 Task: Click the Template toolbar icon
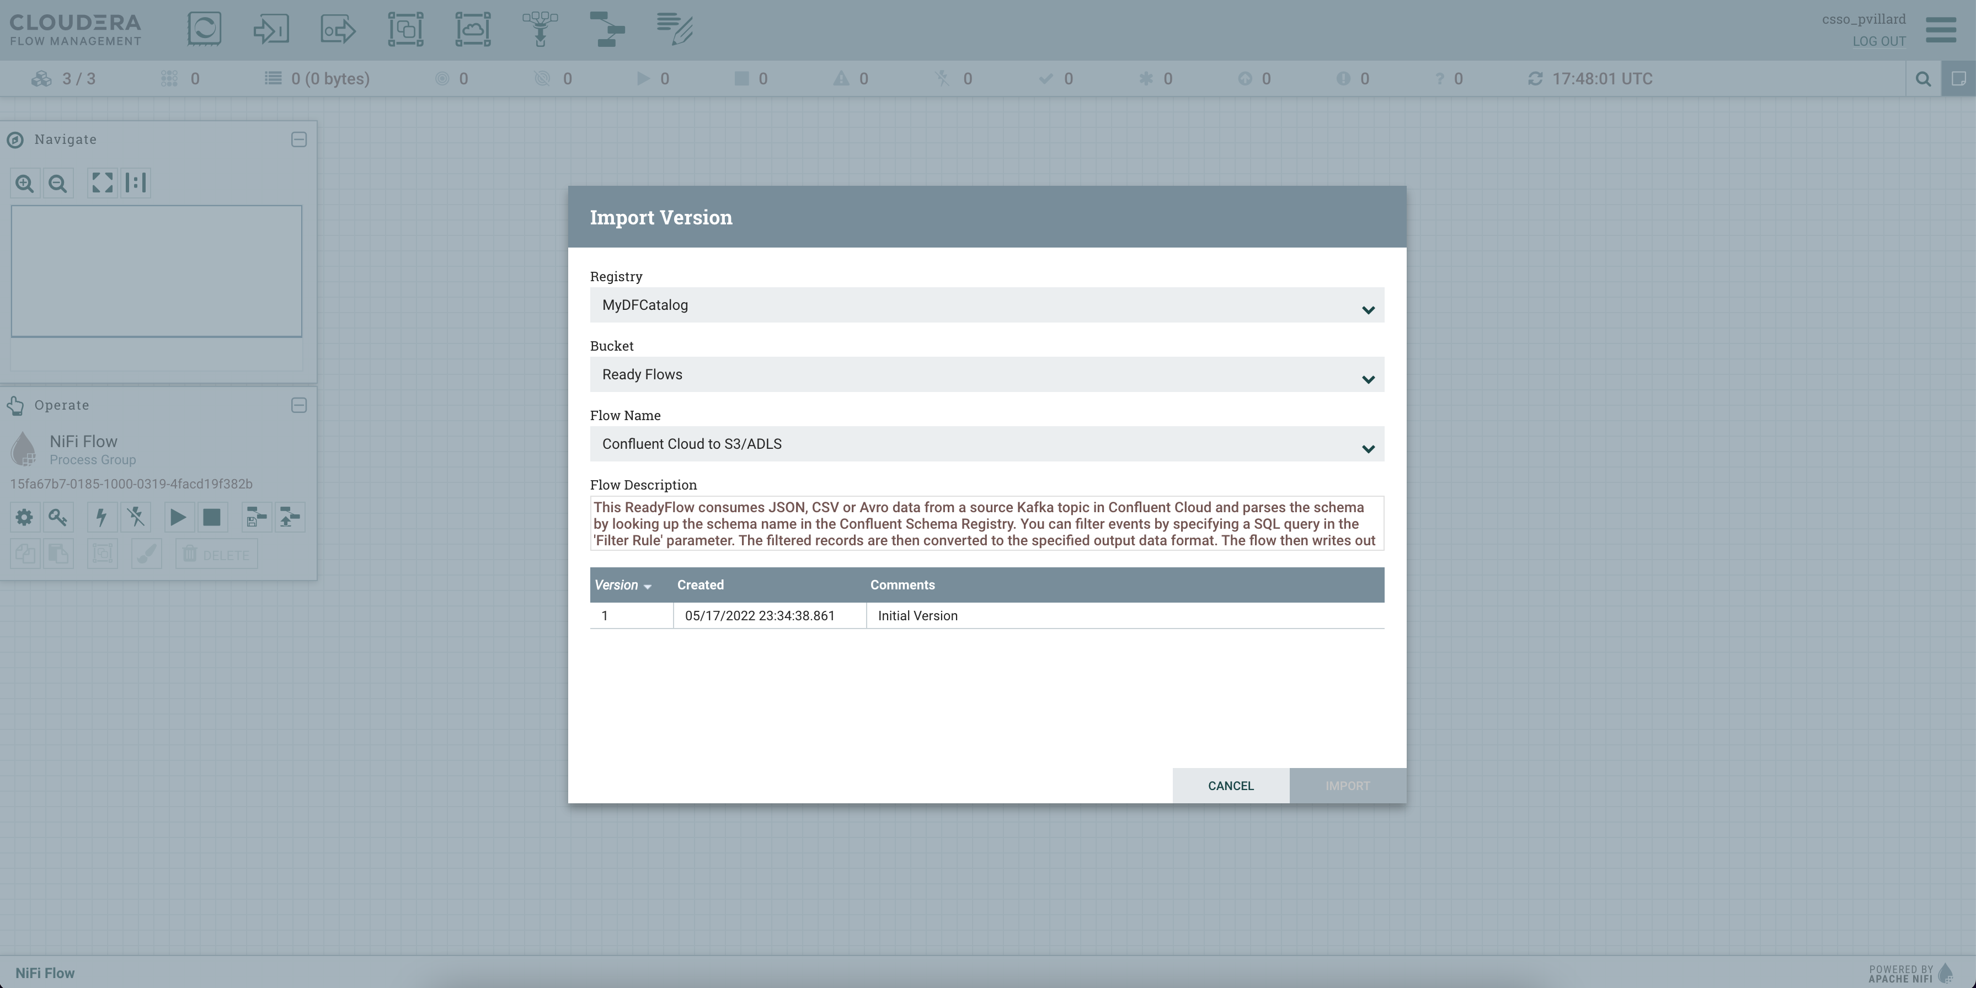[x=607, y=29]
